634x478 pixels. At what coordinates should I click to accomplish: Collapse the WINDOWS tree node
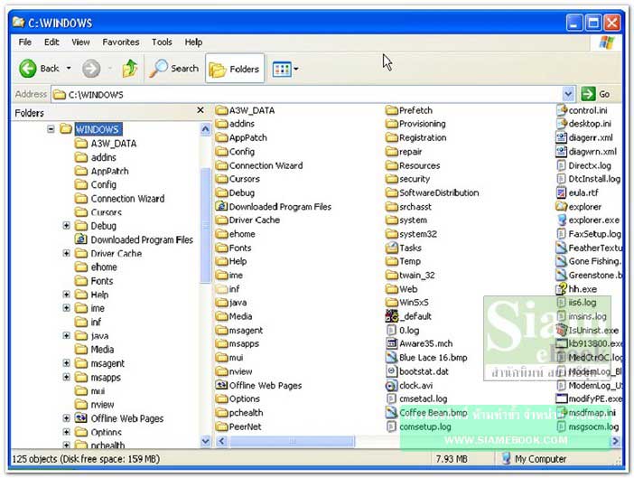click(x=51, y=129)
